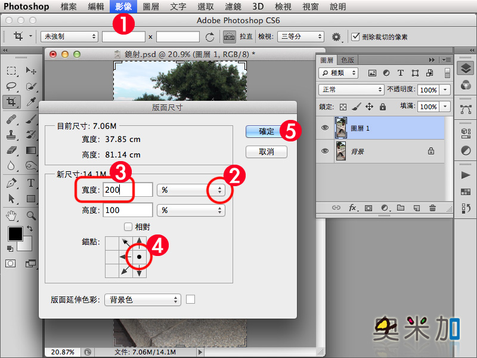Screen dimensions: 477x358
Task: Open 種類 layer filter dropdown
Action: [x=338, y=73]
